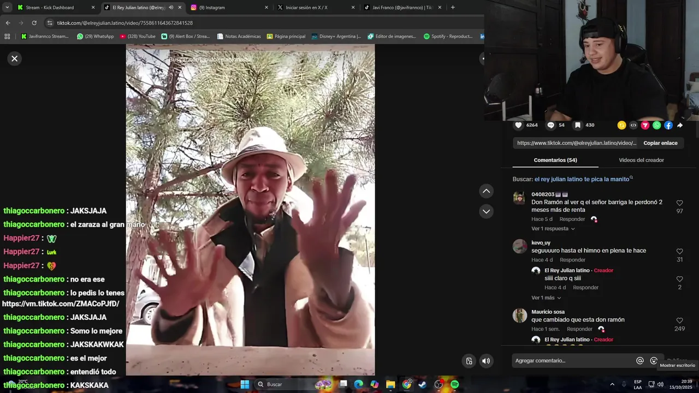Switch to Javi Franco TikTok tab

pos(402,8)
